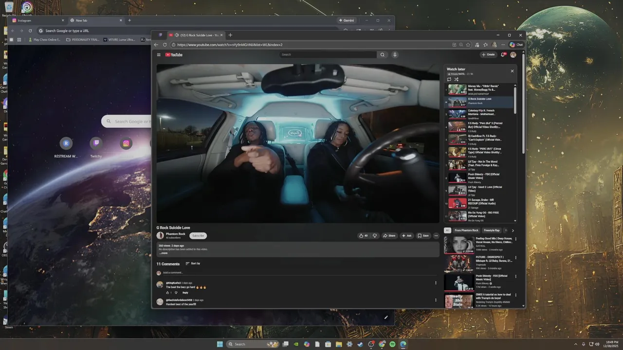The height and width of the screenshot is (350, 623).
Task: Open options menu for KingKusha comment
Action: (436, 283)
